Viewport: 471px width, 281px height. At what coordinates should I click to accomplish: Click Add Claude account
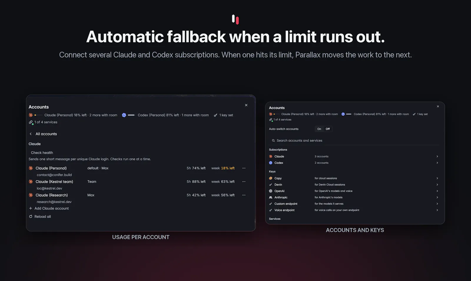(49, 208)
